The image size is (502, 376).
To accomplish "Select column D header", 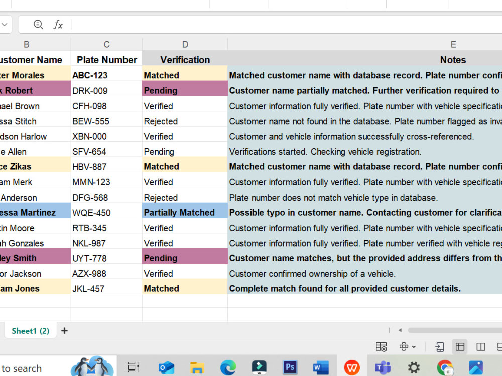I will 185,44.
